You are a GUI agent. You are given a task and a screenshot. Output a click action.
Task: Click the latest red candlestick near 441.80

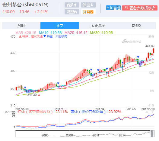[154, 51]
